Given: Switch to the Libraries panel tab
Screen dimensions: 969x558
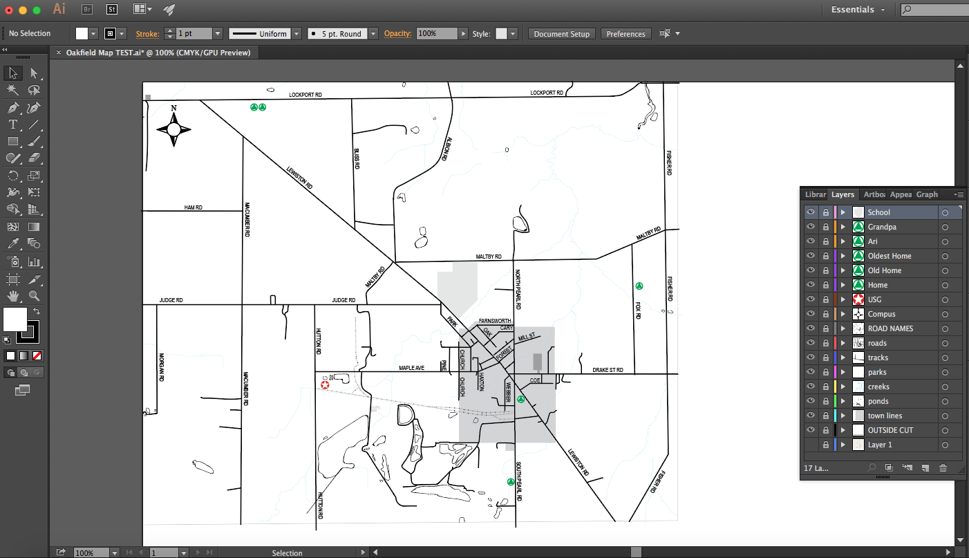Looking at the screenshot, I should pos(814,194).
